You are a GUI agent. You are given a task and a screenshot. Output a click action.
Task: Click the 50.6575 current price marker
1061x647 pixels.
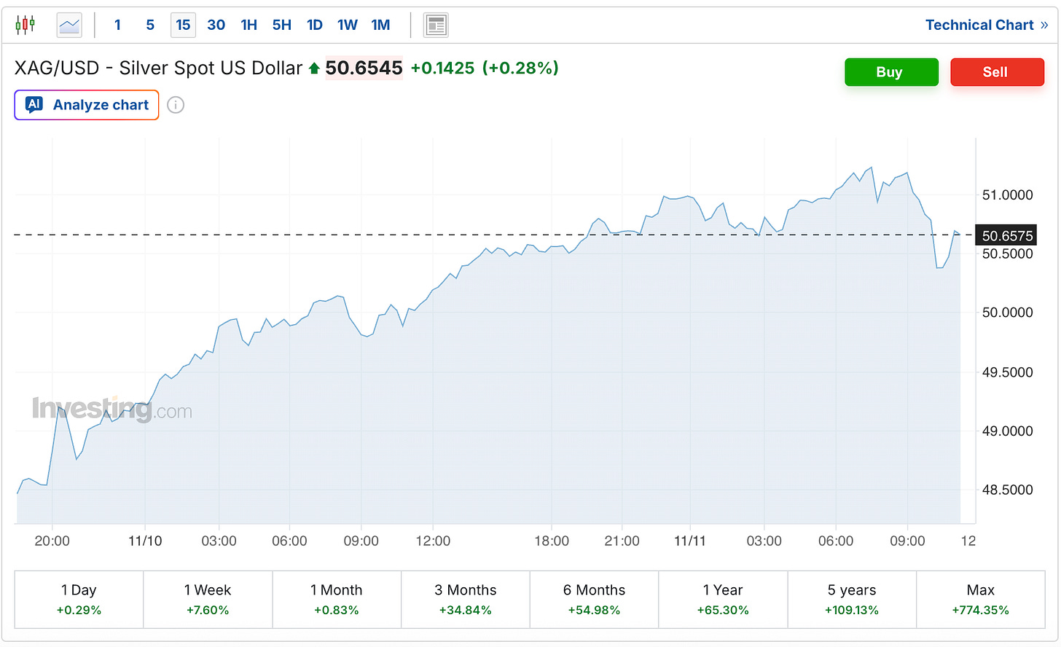1006,235
